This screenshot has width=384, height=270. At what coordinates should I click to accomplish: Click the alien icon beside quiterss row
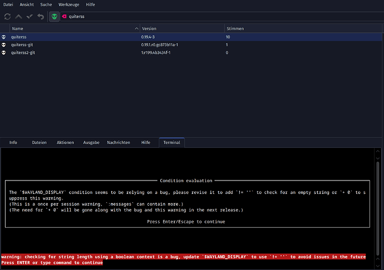[4, 37]
